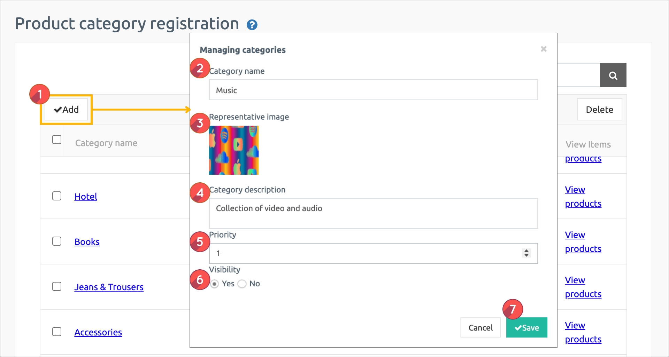The width and height of the screenshot is (669, 357).
Task: Save the new category
Action: pyautogui.click(x=526, y=327)
